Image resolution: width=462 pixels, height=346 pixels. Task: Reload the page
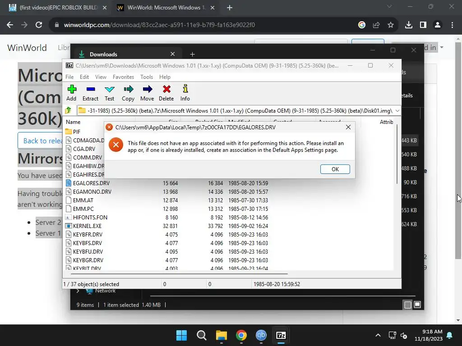tap(39, 25)
